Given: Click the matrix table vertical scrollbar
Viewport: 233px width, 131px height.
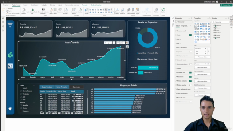Looking at the screenshot, I should click(x=87, y=102).
